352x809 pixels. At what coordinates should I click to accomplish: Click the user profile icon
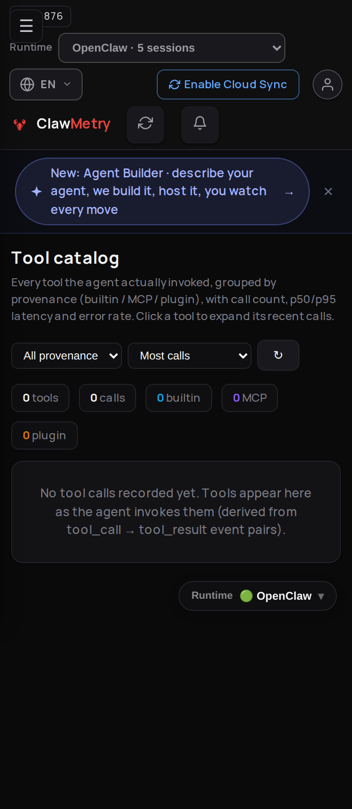(328, 84)
